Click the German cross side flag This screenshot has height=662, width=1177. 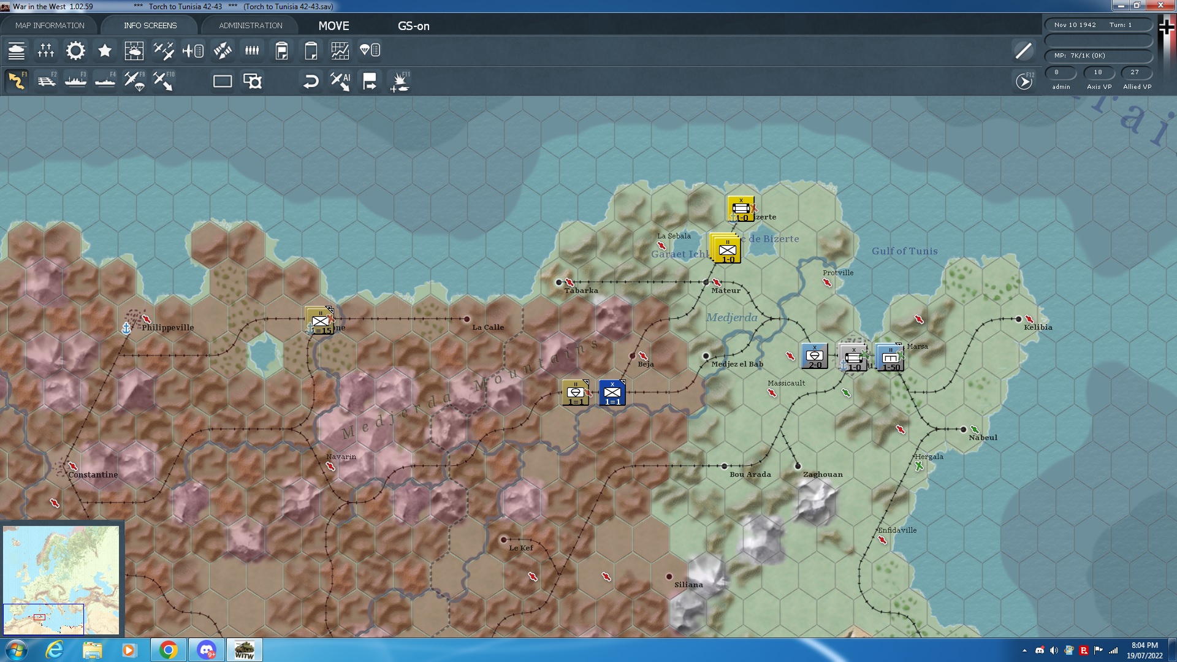tap(1166, 26)
